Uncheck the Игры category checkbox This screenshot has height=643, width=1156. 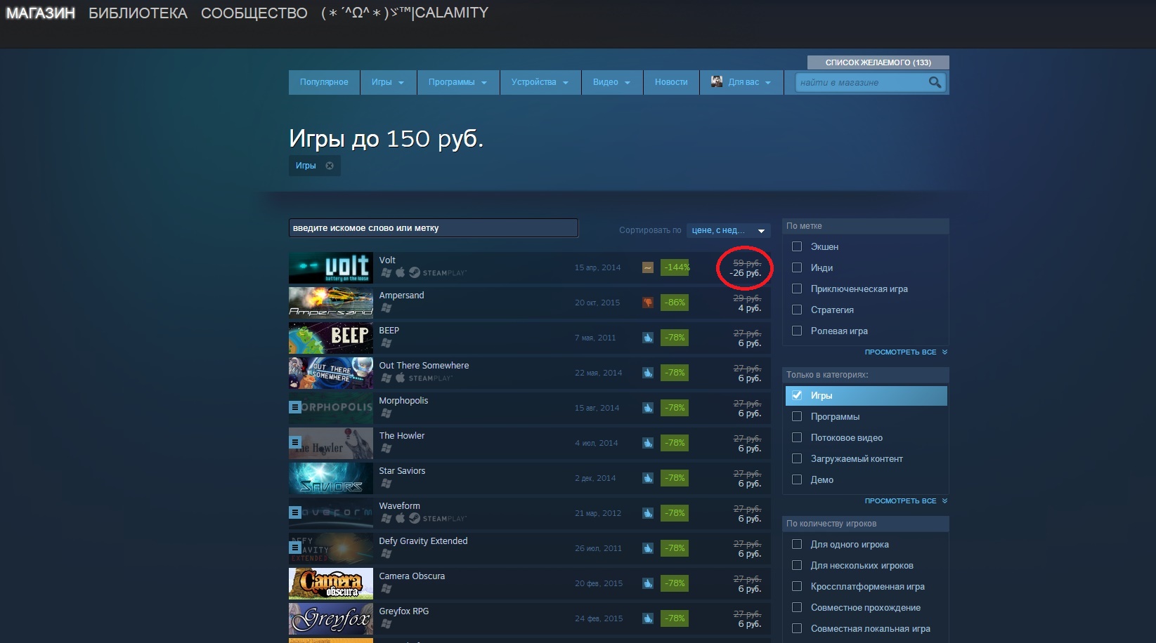point(797,395)
